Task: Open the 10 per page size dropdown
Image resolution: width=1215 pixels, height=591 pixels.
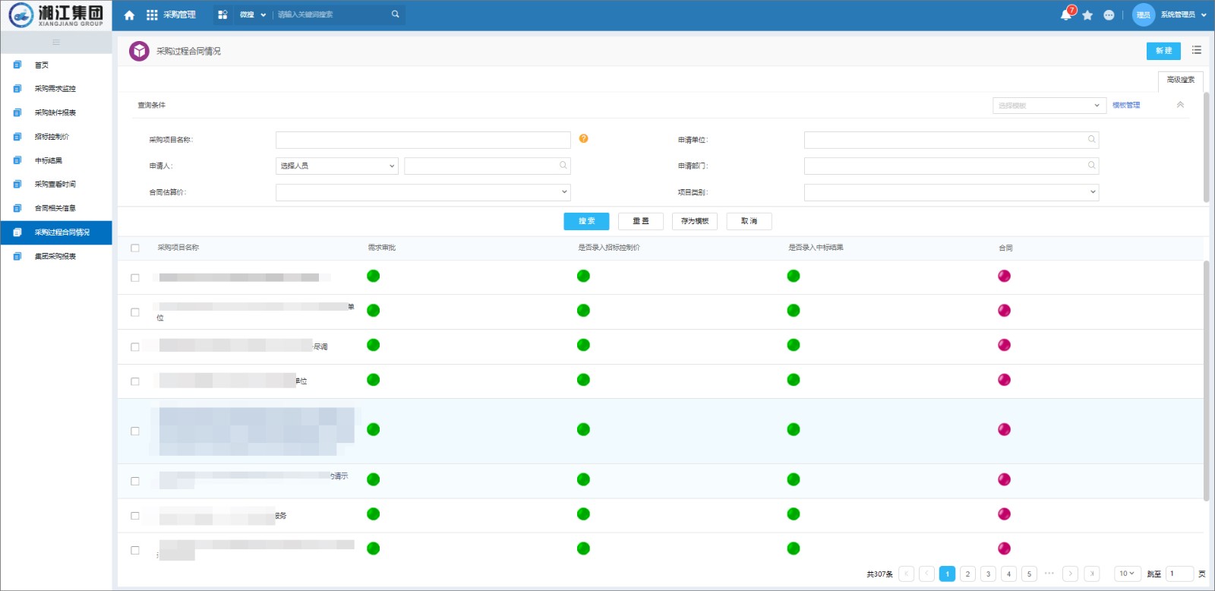Action: pyautogui.click(x=1127, y=574)
